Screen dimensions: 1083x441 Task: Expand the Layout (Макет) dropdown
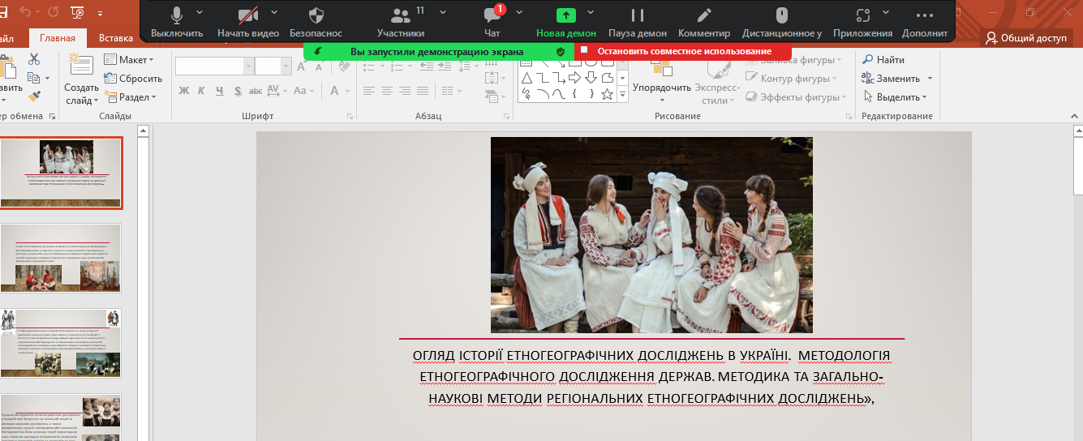tap(129, 60)
